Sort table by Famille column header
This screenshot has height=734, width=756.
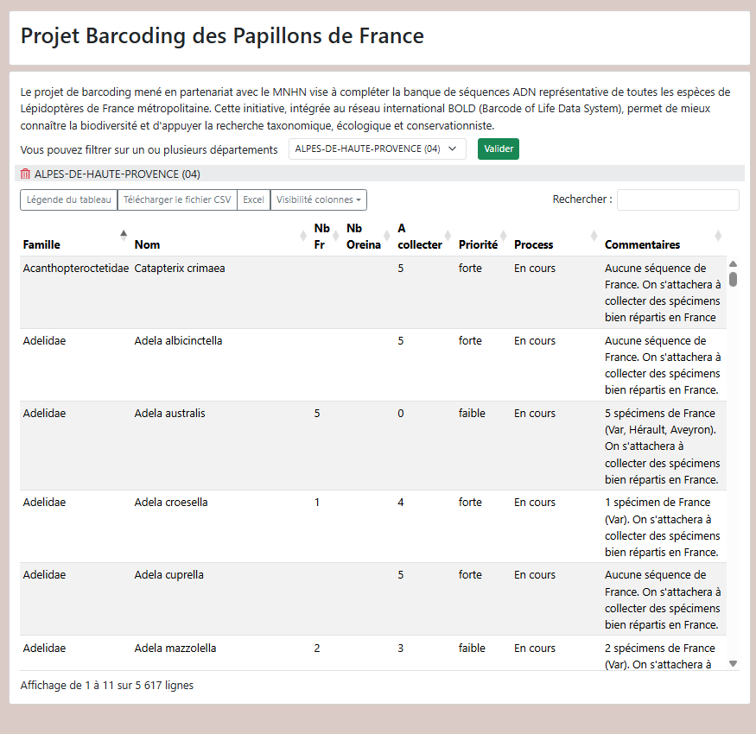click(x=75, y=236)
